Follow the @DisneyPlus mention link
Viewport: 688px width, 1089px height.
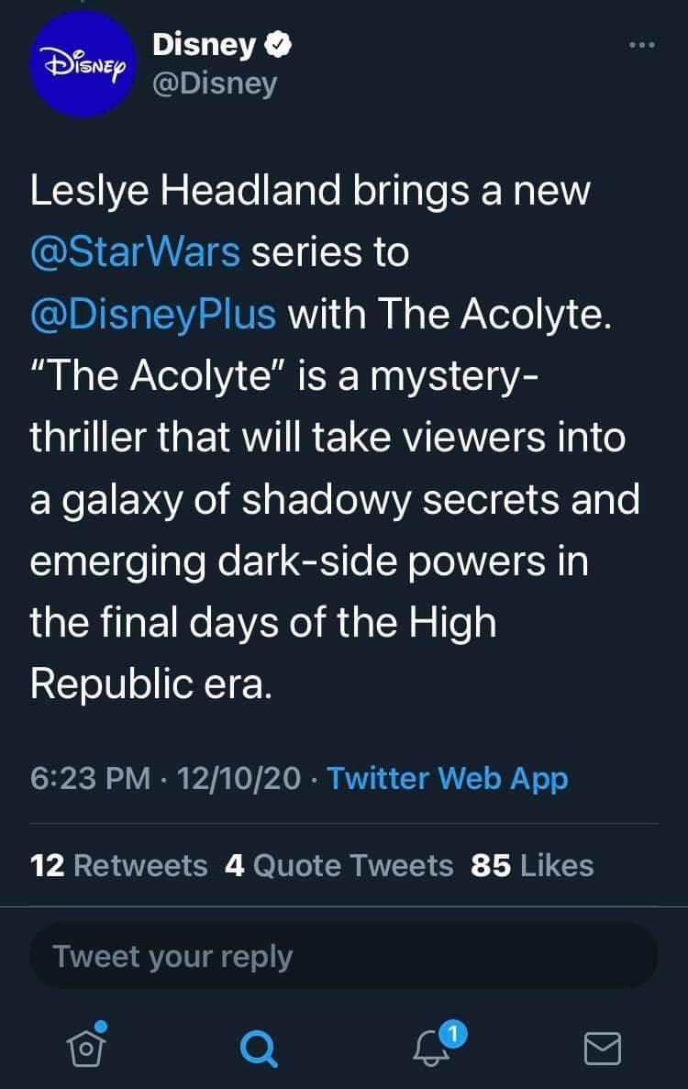(152, 314)
